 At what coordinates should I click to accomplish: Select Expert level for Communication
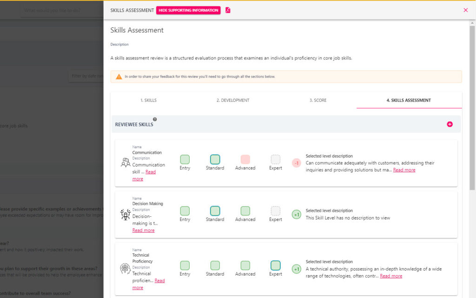tap(275, 160)
